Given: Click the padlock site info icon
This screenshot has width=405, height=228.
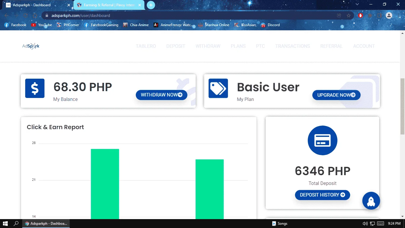Looking at the screenshot, I should (x=47, y=15).
